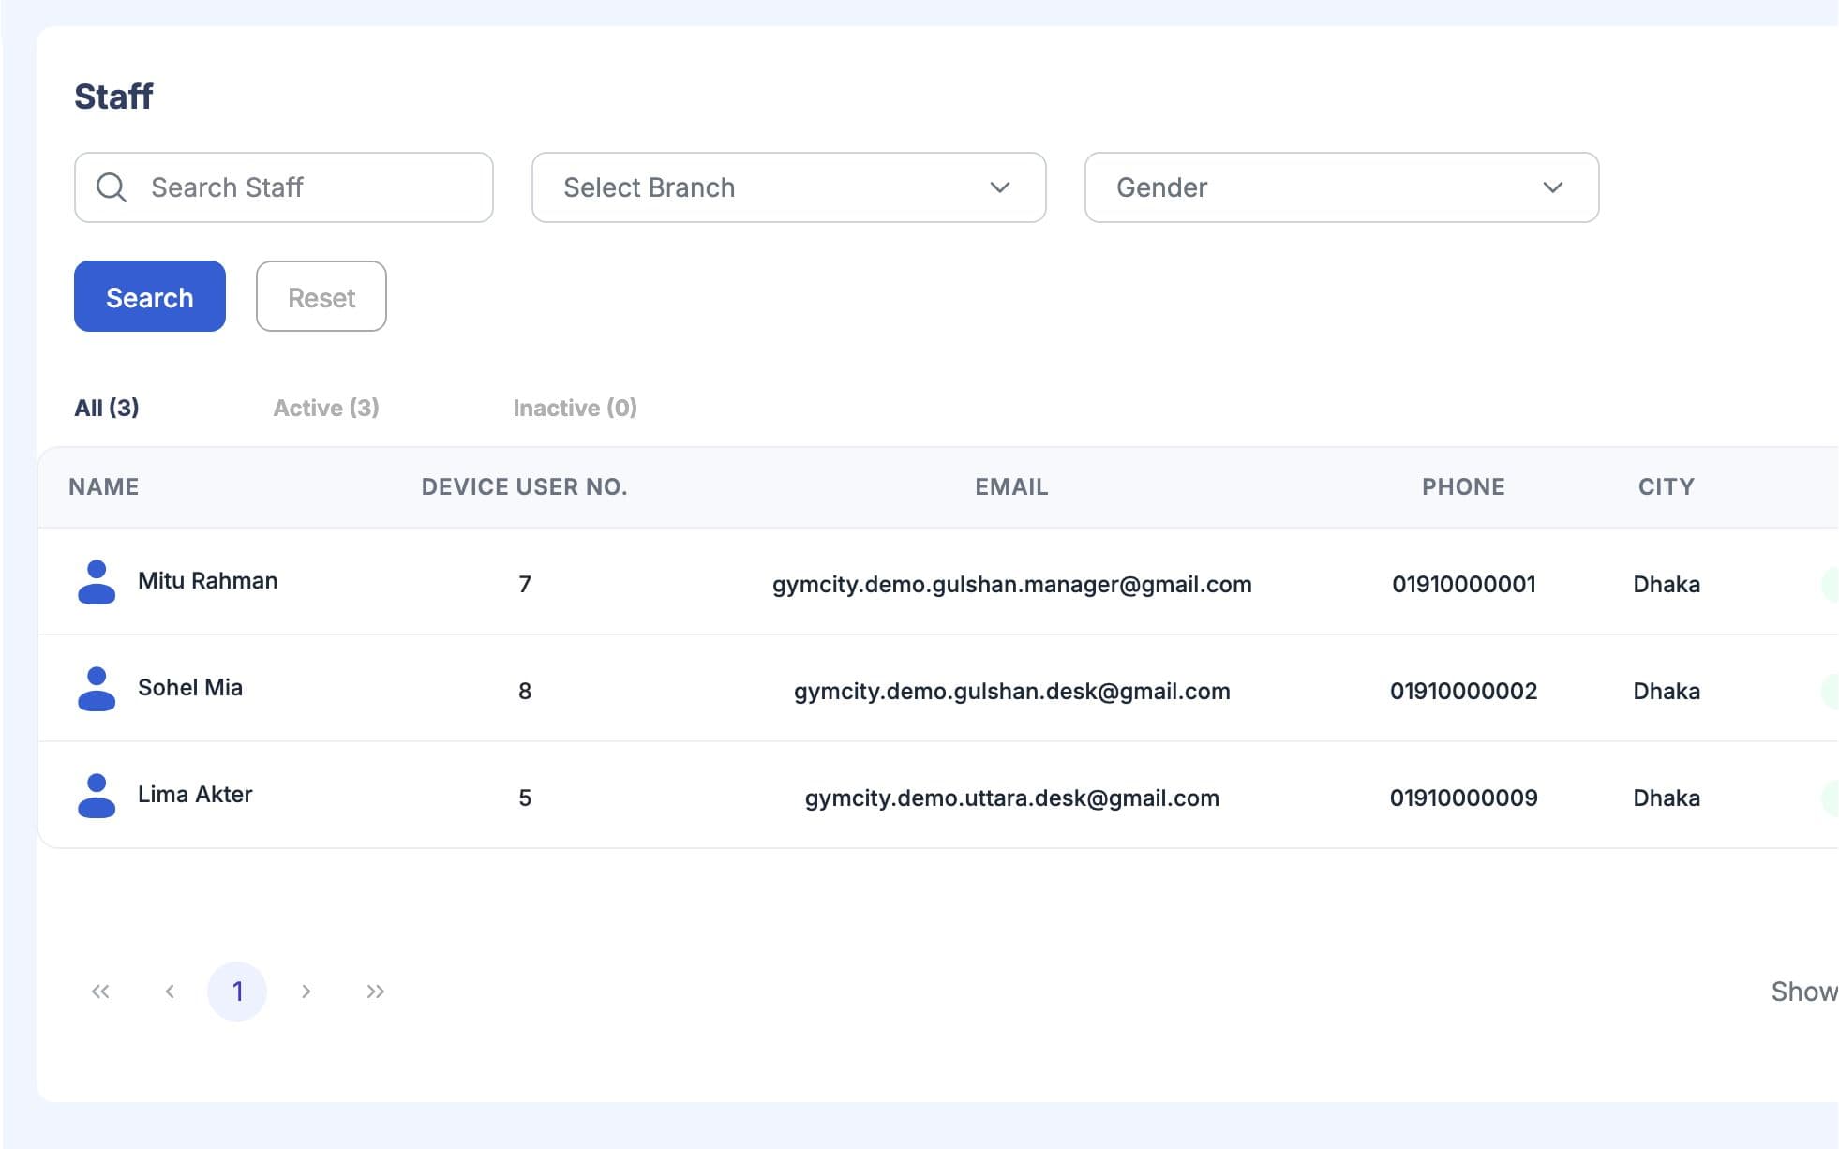Click Dhaka in Mitu Rahman's row
The image size is (1839, 1149).
[1667, 585]
